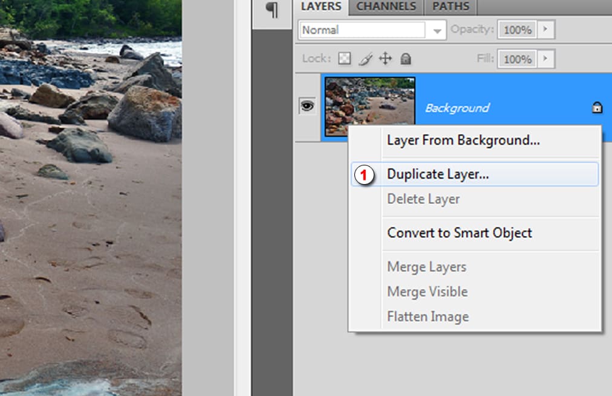Click the paragraph panel icon
612x396 pixels.
click(273, 10)
